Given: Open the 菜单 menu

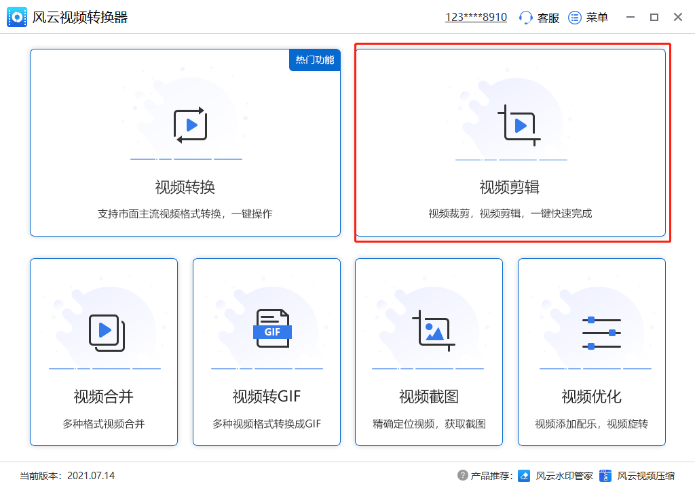Looking at the screenshot, I should pyautogui.click(x=597, y=18).
